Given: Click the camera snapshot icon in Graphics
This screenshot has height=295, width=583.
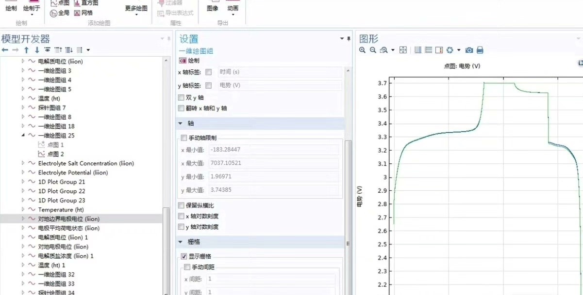Looking at the screenshot, I should click(468, 50).
